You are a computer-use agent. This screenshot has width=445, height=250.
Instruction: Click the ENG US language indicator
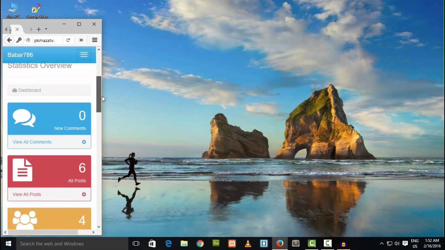415,244
